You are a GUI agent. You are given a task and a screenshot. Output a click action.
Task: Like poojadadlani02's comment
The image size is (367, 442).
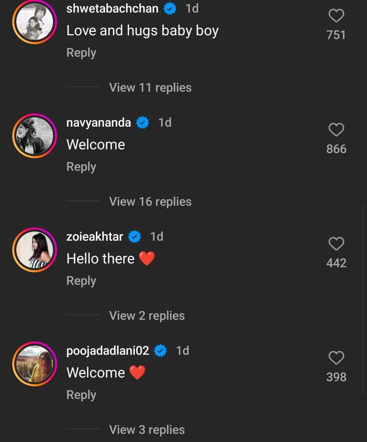pos(336,358)
